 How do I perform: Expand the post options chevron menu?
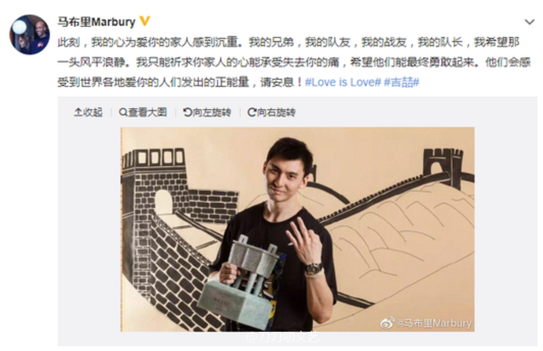coord(529,22)
